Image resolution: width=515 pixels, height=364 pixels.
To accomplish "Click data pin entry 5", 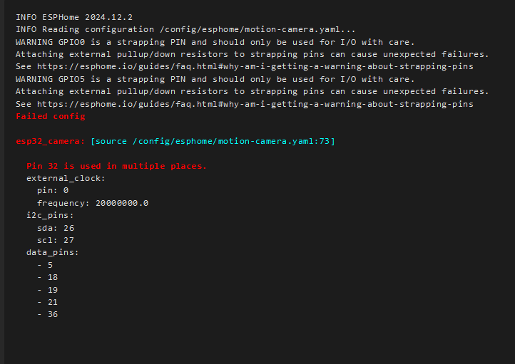I will pyautogui.click(x=45, y=265).
